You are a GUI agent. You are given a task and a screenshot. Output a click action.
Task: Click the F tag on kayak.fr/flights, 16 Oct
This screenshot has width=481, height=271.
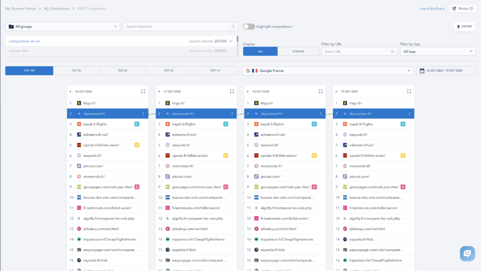tap(137, 124)
